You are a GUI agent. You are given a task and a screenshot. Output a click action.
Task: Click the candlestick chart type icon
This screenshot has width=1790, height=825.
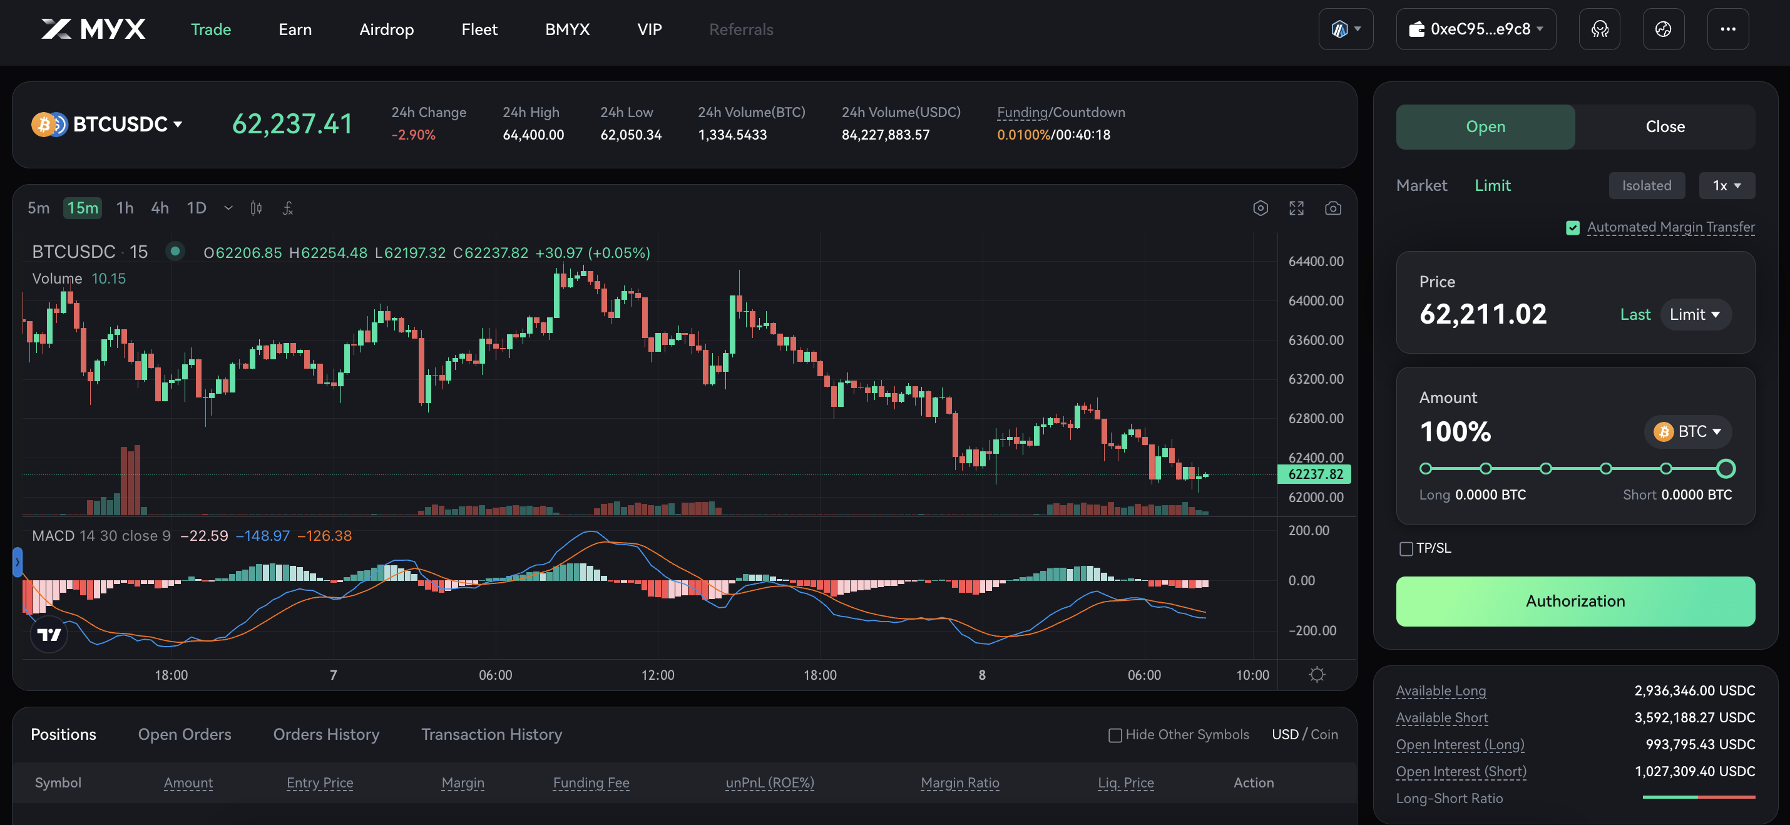pyautogui.click(x=256, y=208)
